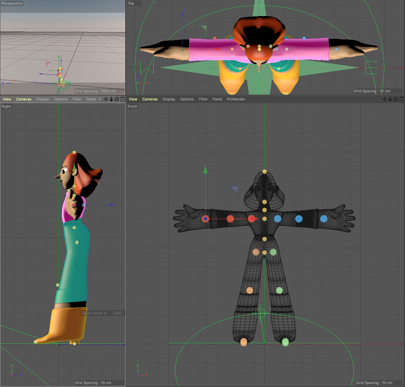Select the red elbow joint in Front view
Image resolution: width=405 pixels, height=387 pixels.
click(230, 219)
